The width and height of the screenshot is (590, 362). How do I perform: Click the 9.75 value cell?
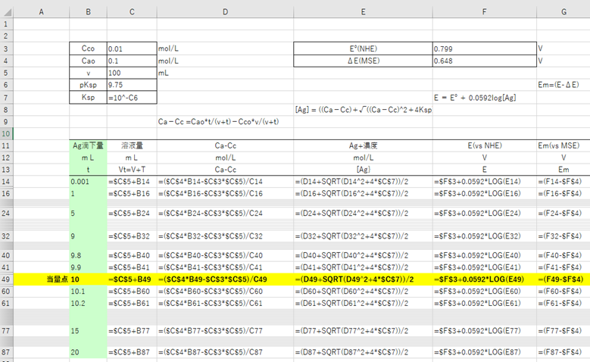tap(132, 85)
